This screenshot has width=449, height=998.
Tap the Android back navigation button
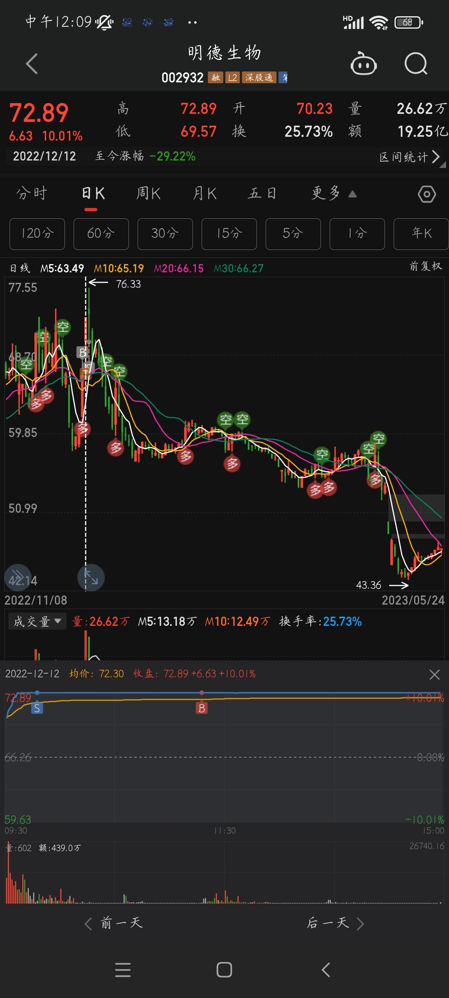point(326,970)
